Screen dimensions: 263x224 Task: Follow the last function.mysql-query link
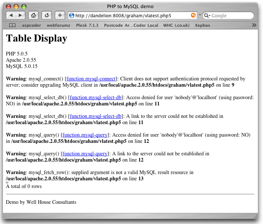85,153
